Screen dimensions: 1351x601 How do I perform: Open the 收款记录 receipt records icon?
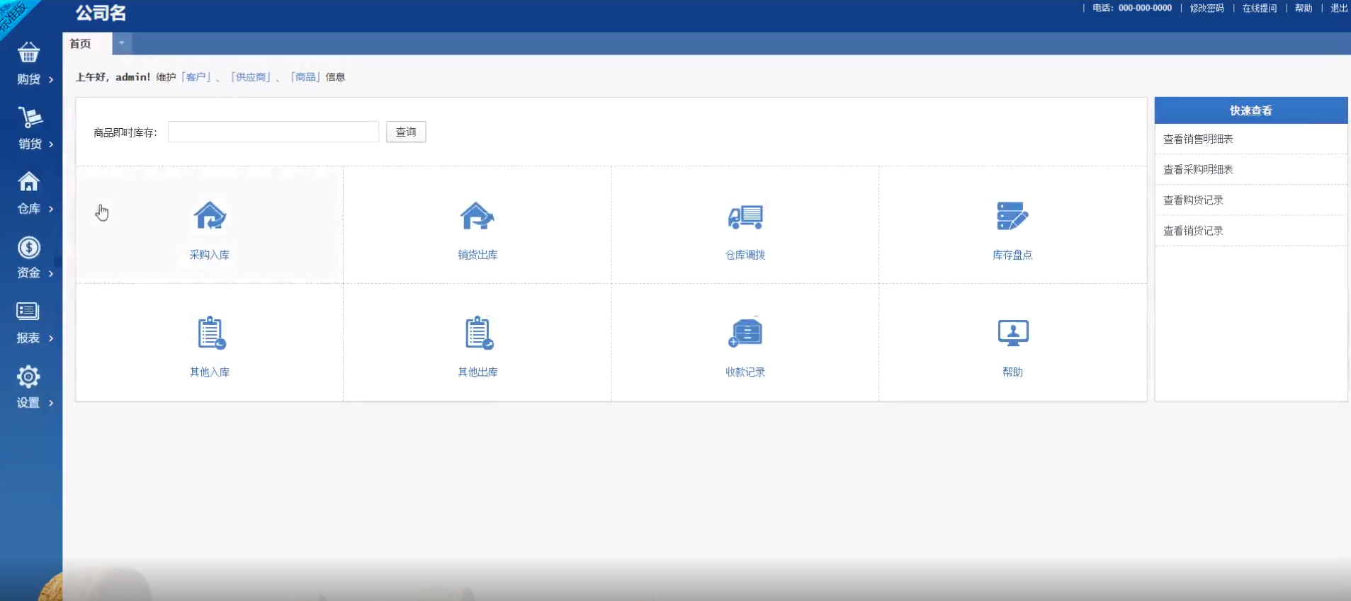(745, 333)
